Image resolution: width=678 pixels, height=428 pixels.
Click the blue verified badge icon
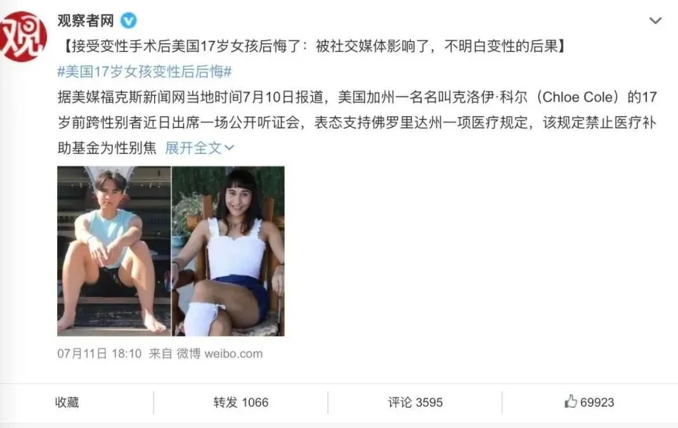click(x=128, y=20)
